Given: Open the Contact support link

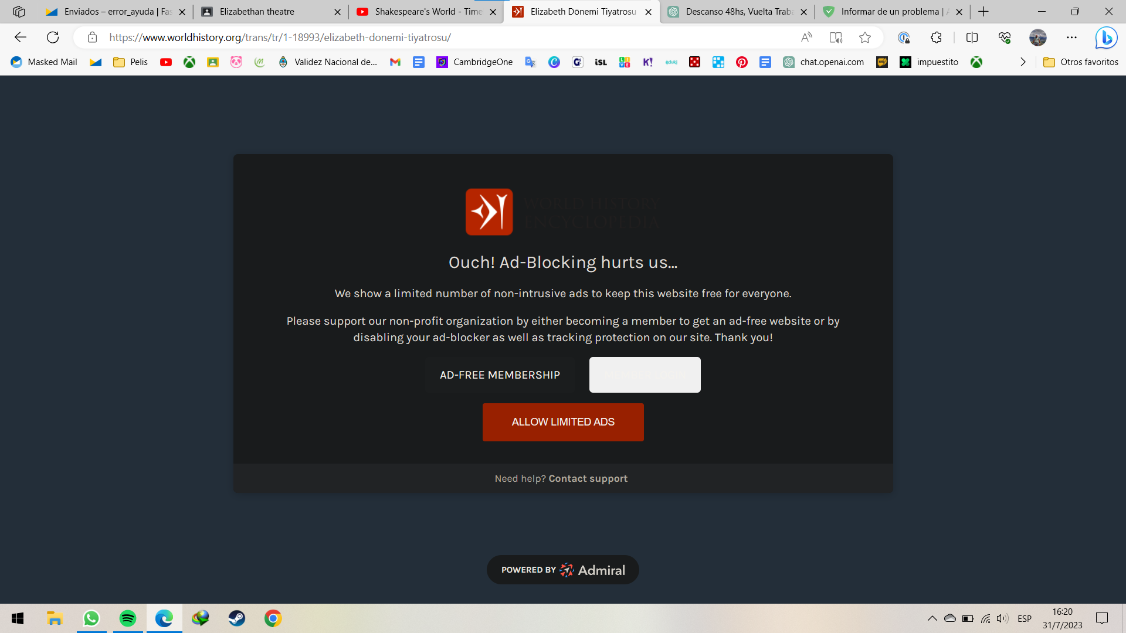Looking at the screenshot, I should 588,479.
